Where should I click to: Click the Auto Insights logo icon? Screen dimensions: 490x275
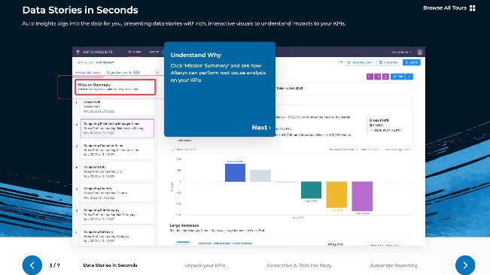click(78, 52)
